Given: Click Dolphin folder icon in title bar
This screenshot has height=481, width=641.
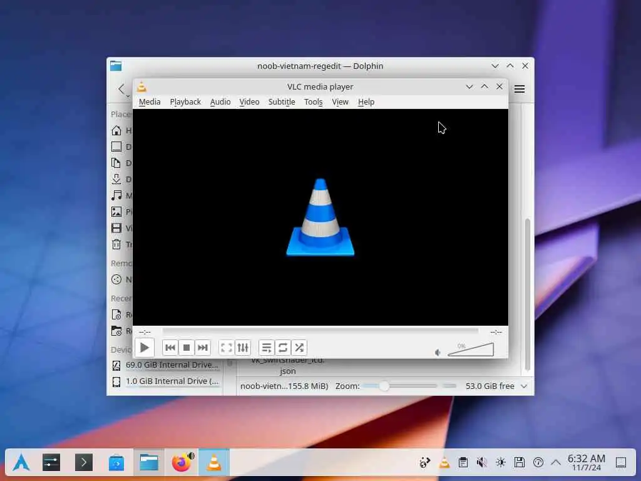Looking at the screenshot, I should tap(116, 66).
